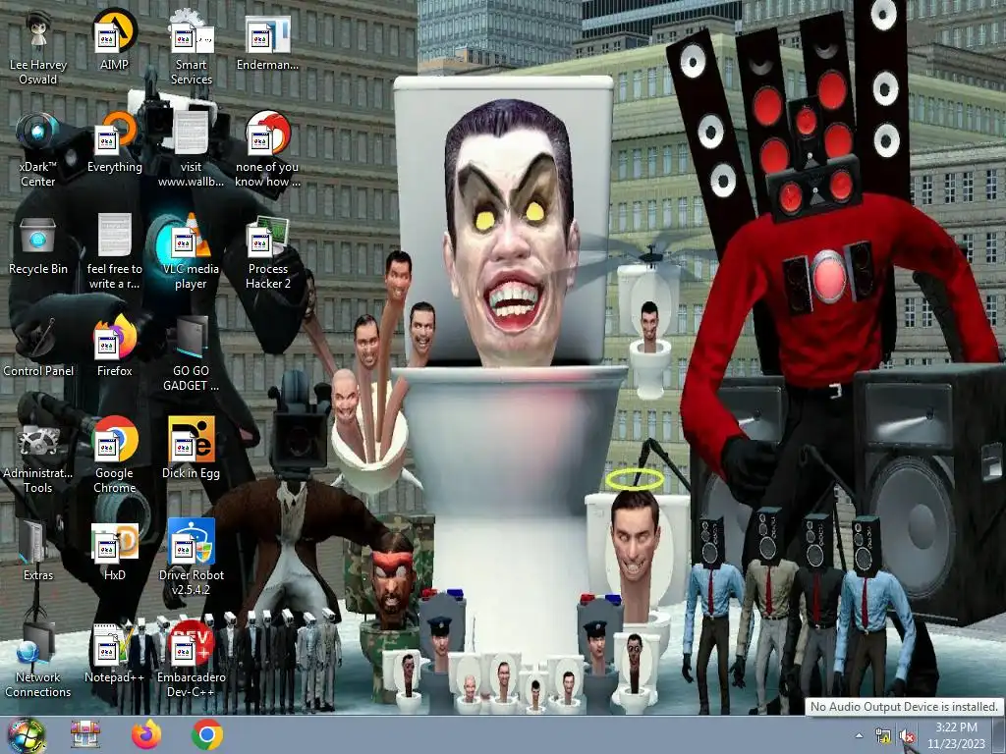Screen dimensions: 1006x754
Task: Click the network status tray icon
Action: [x=883, y=736]
